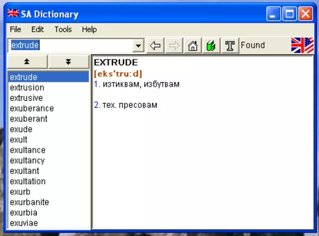Expand the search word dropdown arrow
The width and height of the screenshot is (319, 236).
pos(138,45)
